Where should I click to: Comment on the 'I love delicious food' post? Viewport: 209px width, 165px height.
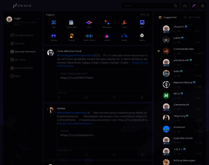[x=86, y=97]
